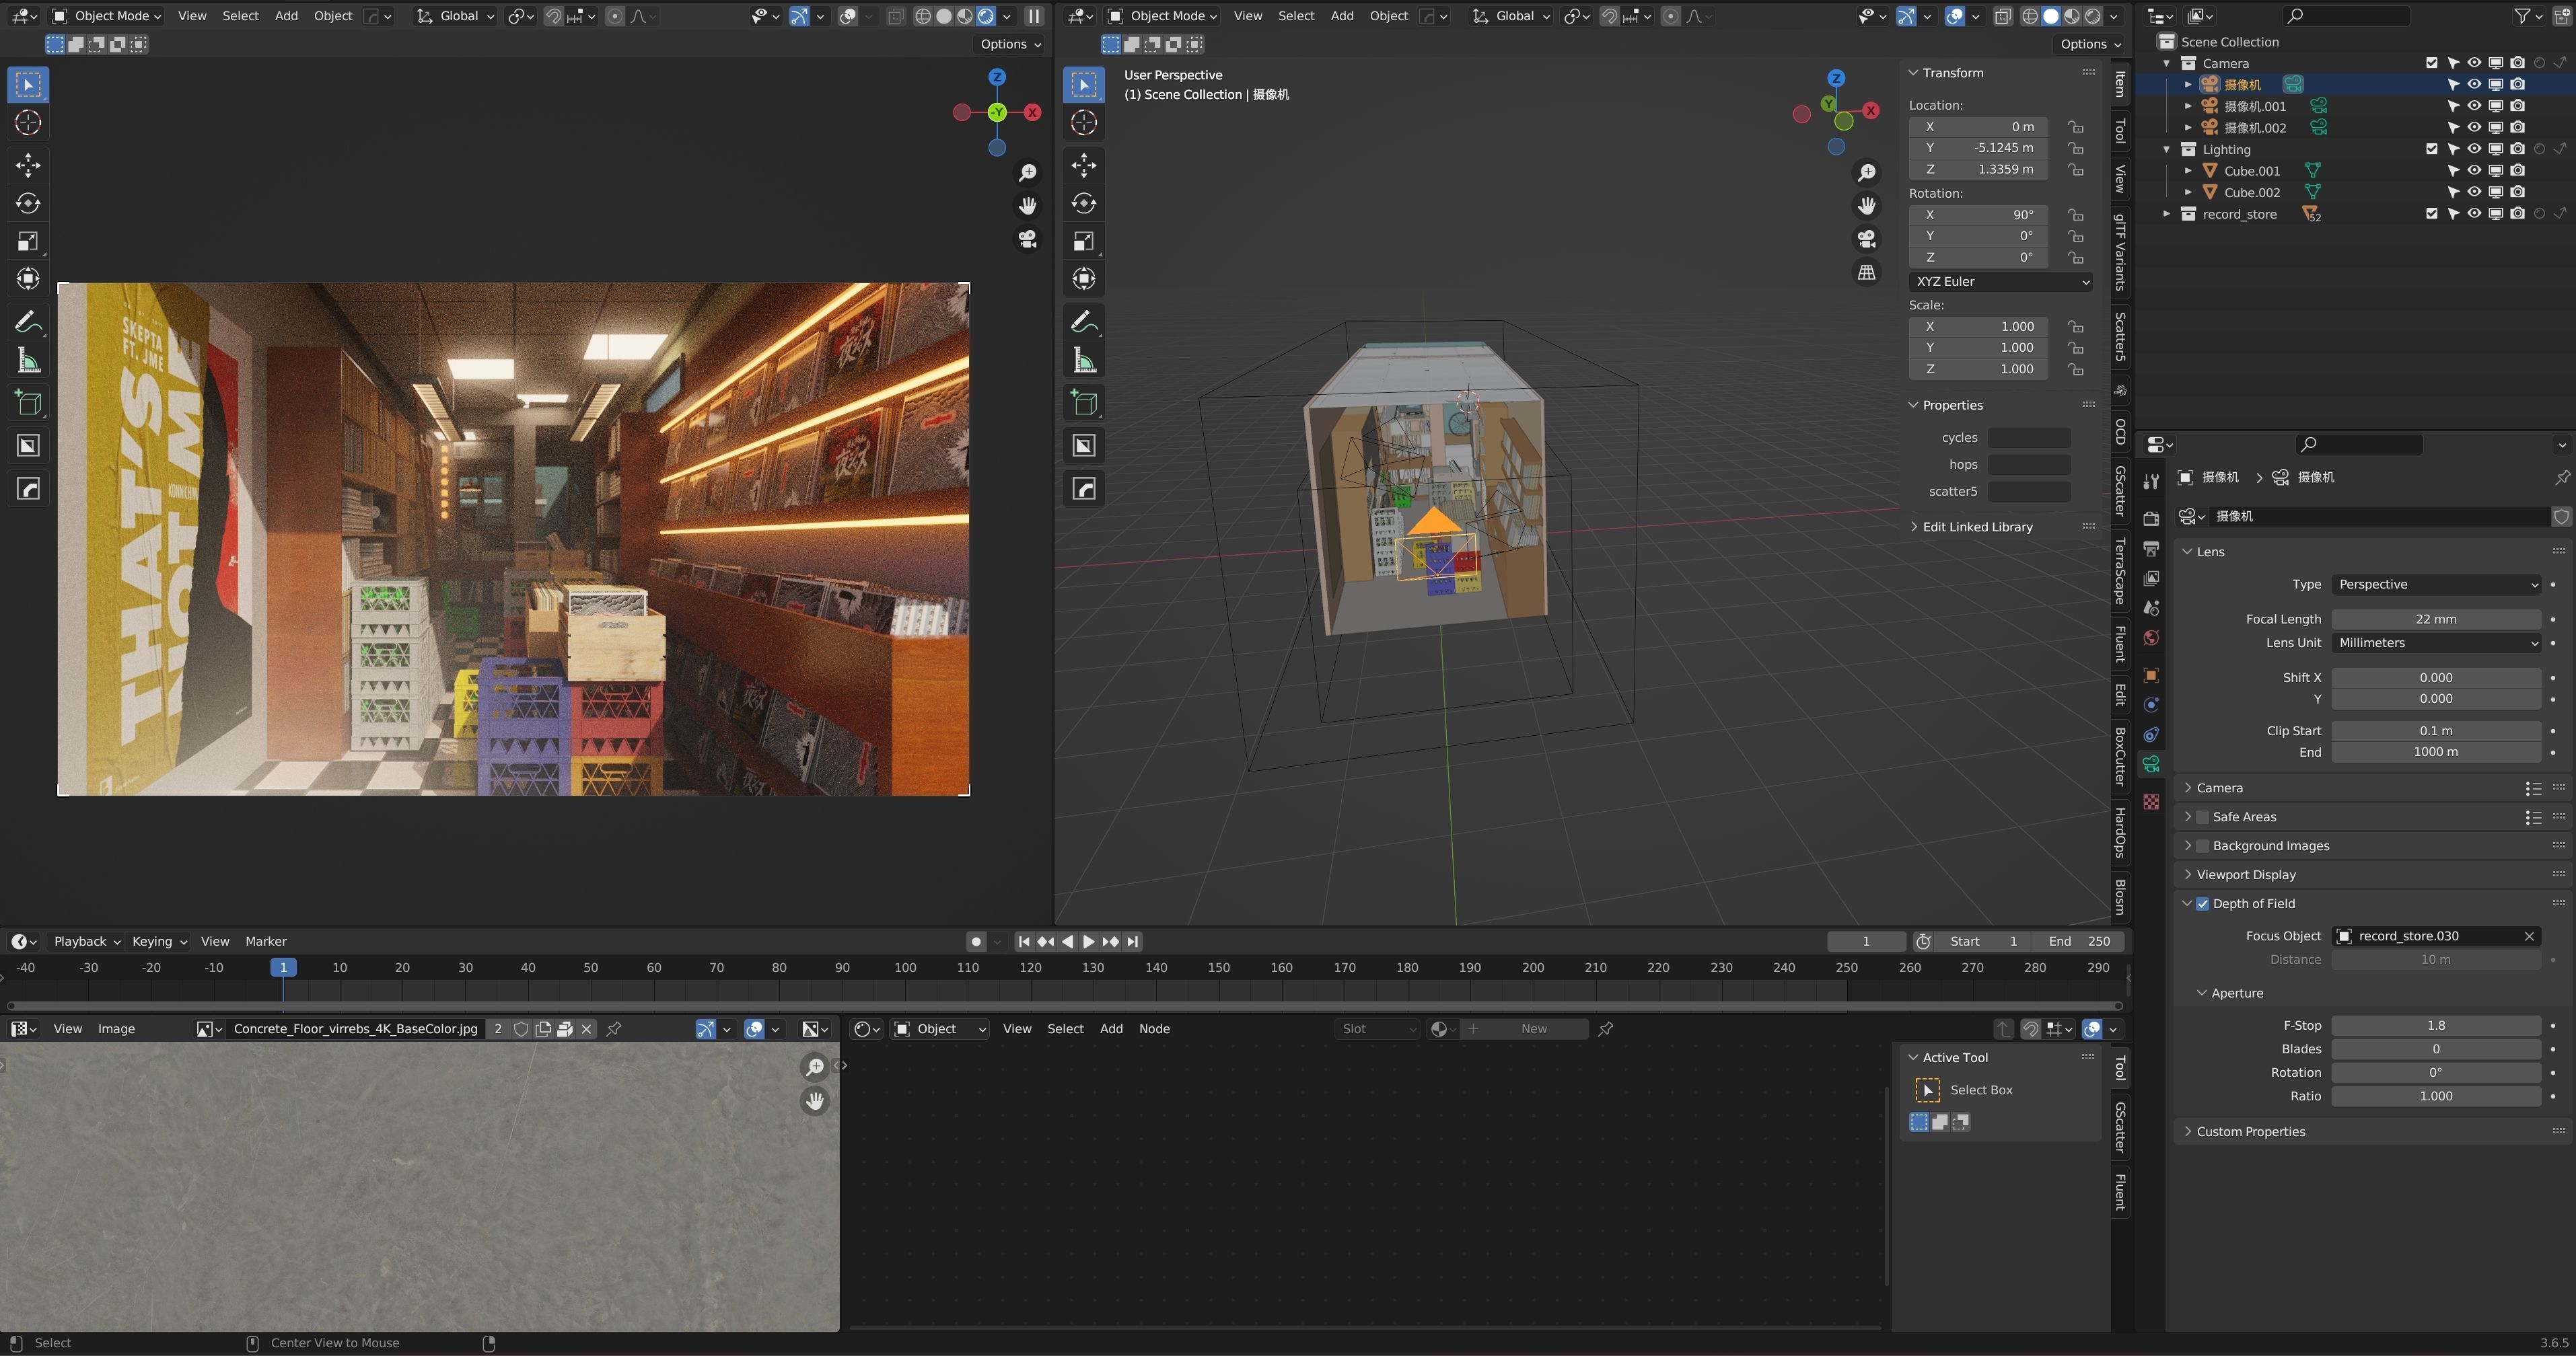Select the Annotate tool in left viewport
Image resolution: width=2576 pixels, height=1356 pixels.
pyautogui.click(x=28, y=322)
